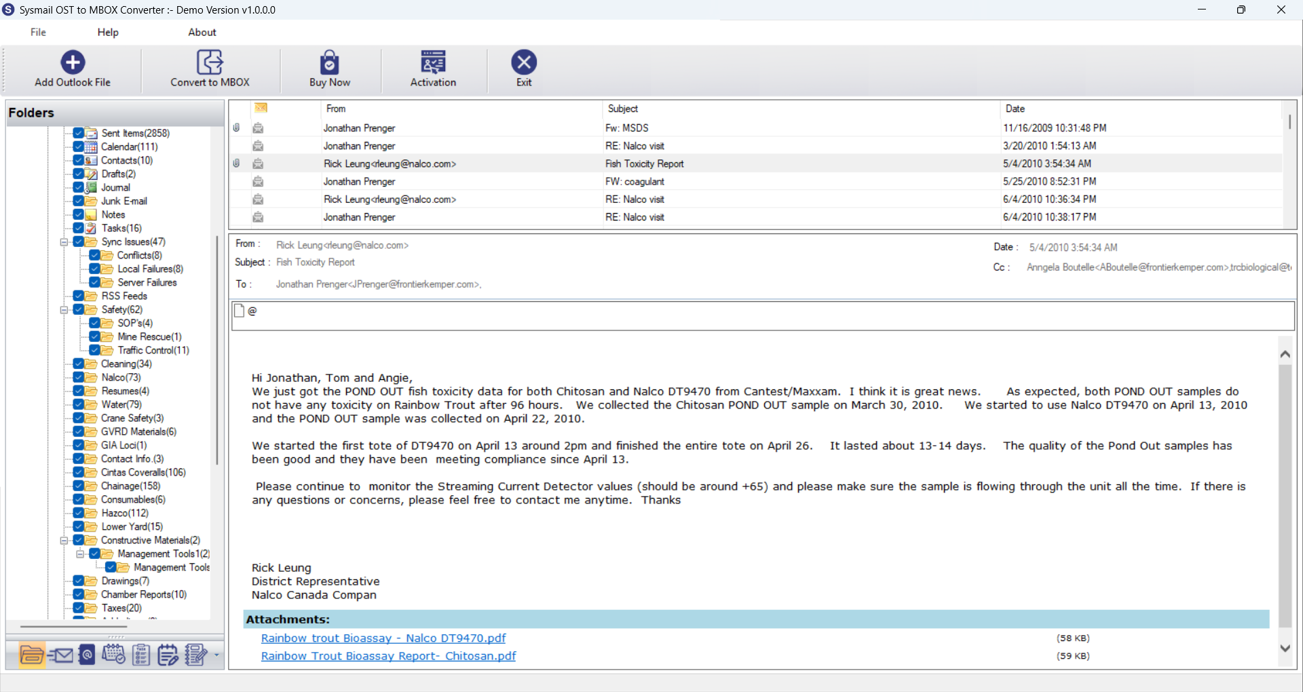Click the Journal folder icon in tree
Screen dimensions: 1303x692
(91, 187)
